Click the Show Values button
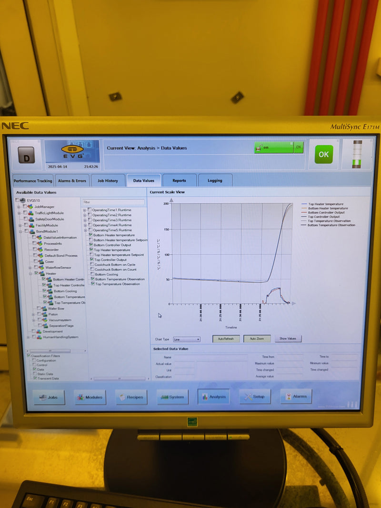Viewport: 381px width, 508px height. 288,339
